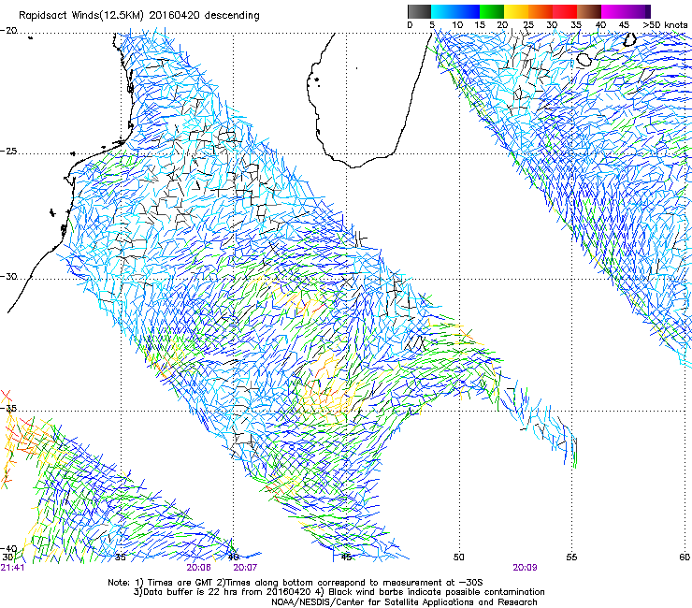Image resolution: width=692 pixels, height=608 pixels.
Task: Select the '-35' latitude label
Action: [8, 408]
